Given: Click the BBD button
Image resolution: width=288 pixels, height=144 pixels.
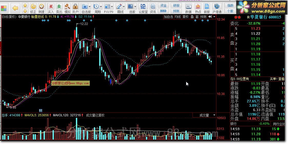Looking at the screenshot, I should click(x=163, y=11).
